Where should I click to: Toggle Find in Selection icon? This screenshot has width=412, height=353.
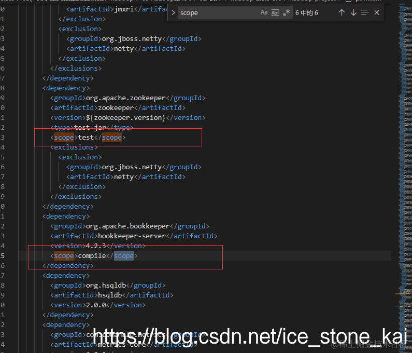click(365, 12)
